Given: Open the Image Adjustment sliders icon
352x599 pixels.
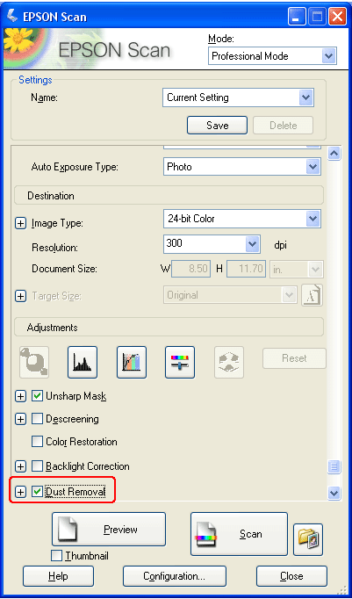Looking at the screenshot, I should point(180,362).
